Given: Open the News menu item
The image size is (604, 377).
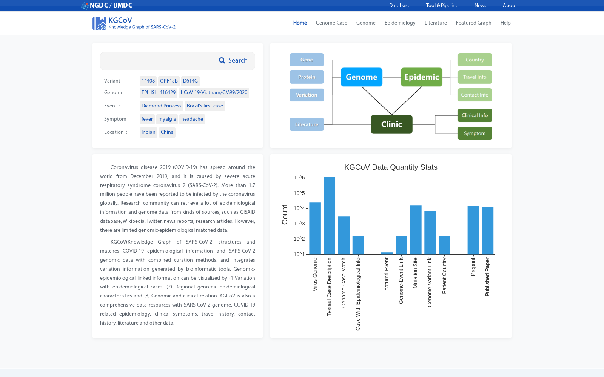Looking at the screenshot, I should coord(480,6).
